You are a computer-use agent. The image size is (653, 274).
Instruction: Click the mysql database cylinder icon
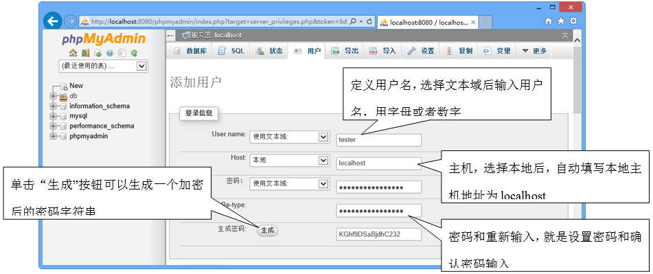coord(63,116)
